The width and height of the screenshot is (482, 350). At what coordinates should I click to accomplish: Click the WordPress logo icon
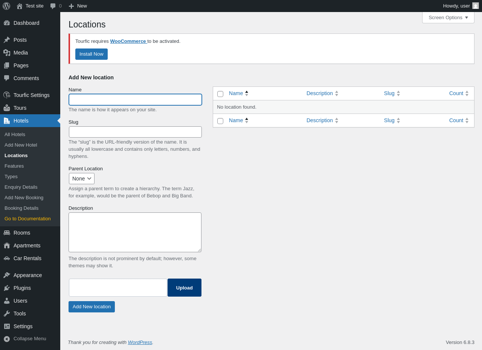(6, 6)
